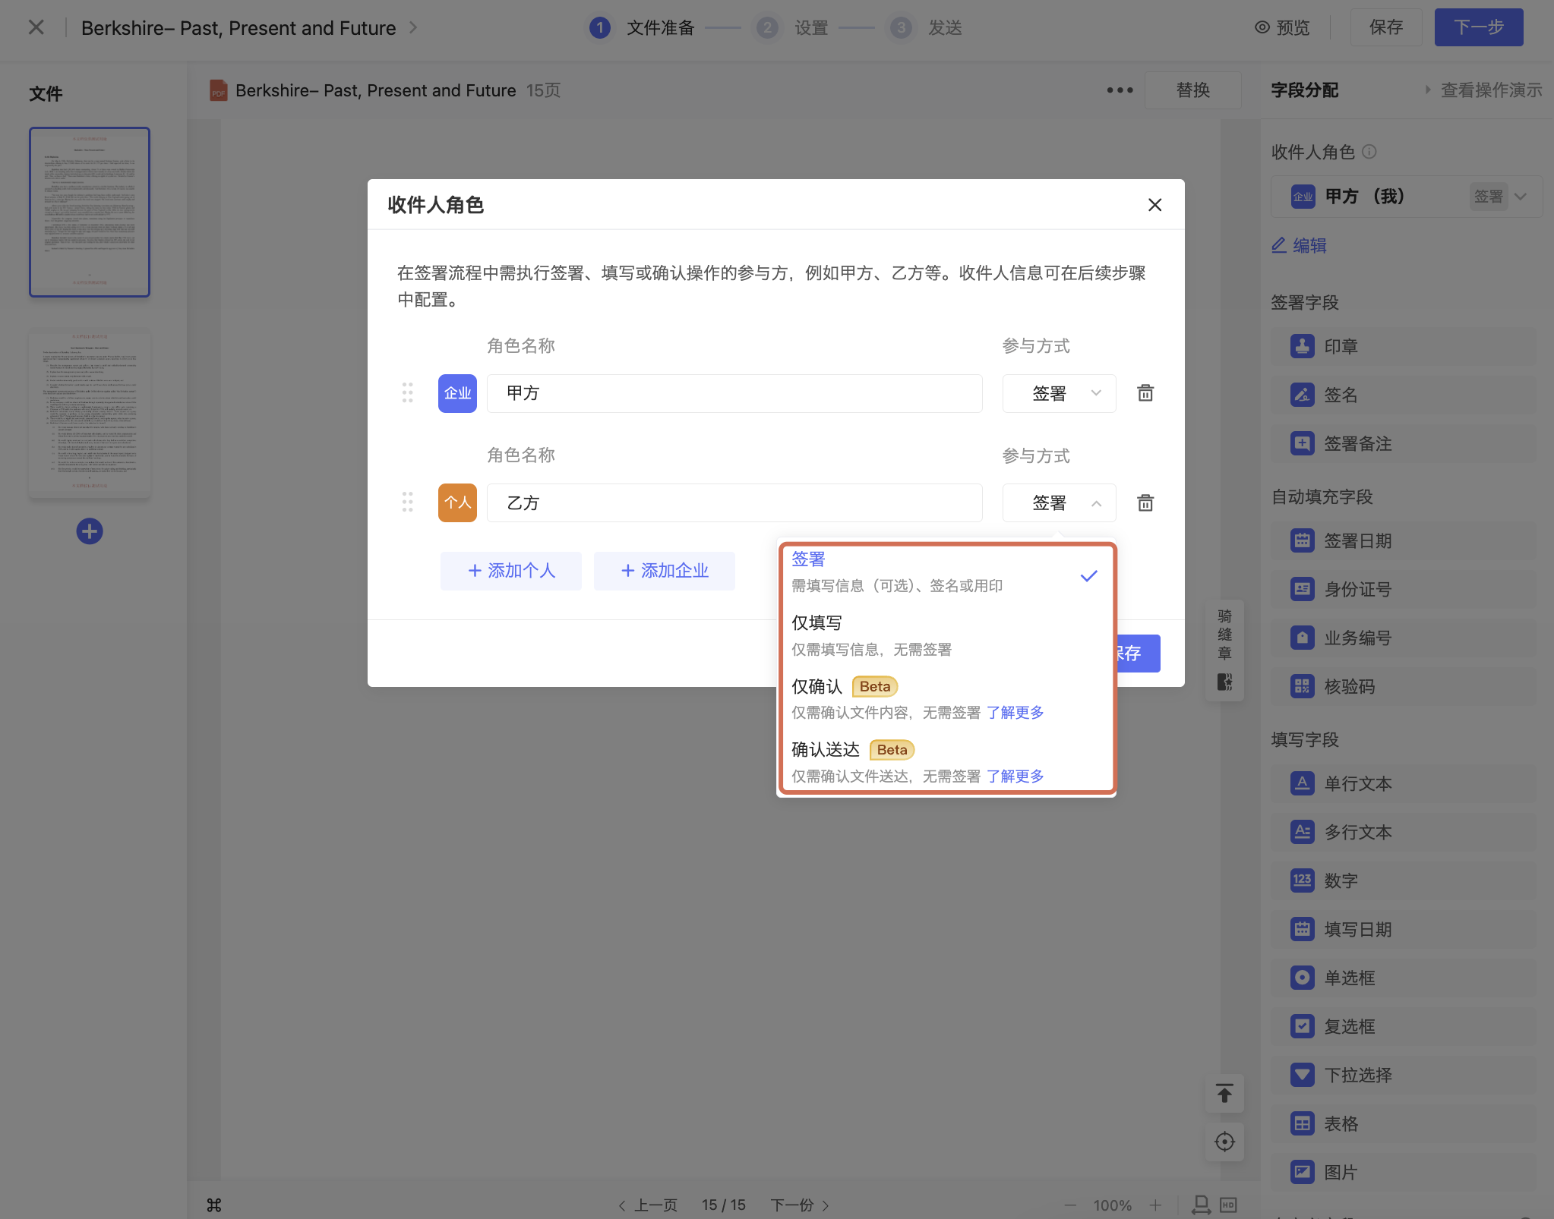Click the locate target crosshair icon
Viewport: 1554px width, 1219px height.
pyautogui.click(x=1224, y=1142)
